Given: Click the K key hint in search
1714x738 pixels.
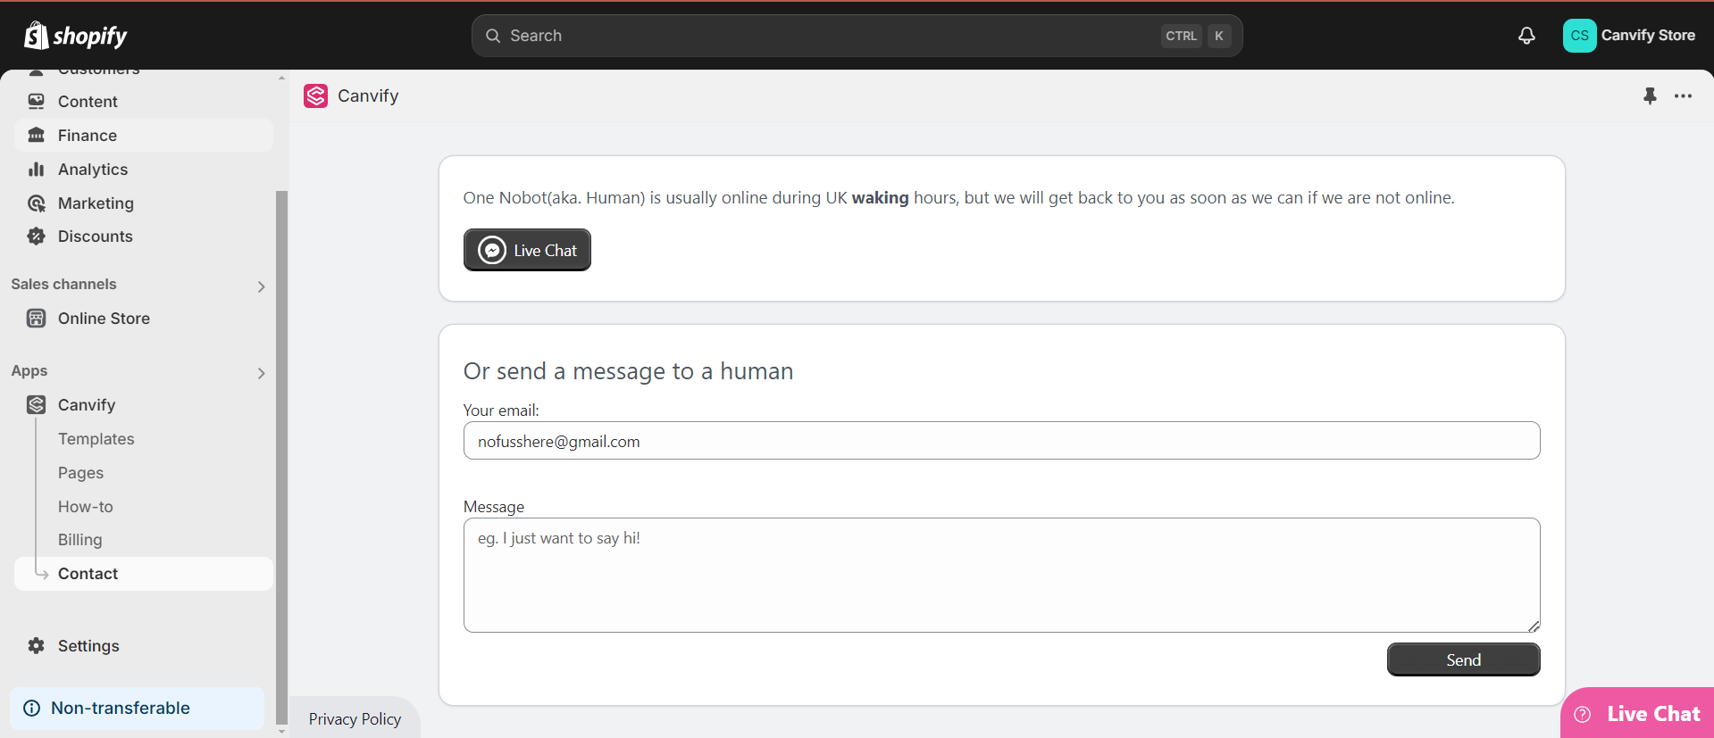Looking at the screenshot, I should click(x=1219, y=36).
